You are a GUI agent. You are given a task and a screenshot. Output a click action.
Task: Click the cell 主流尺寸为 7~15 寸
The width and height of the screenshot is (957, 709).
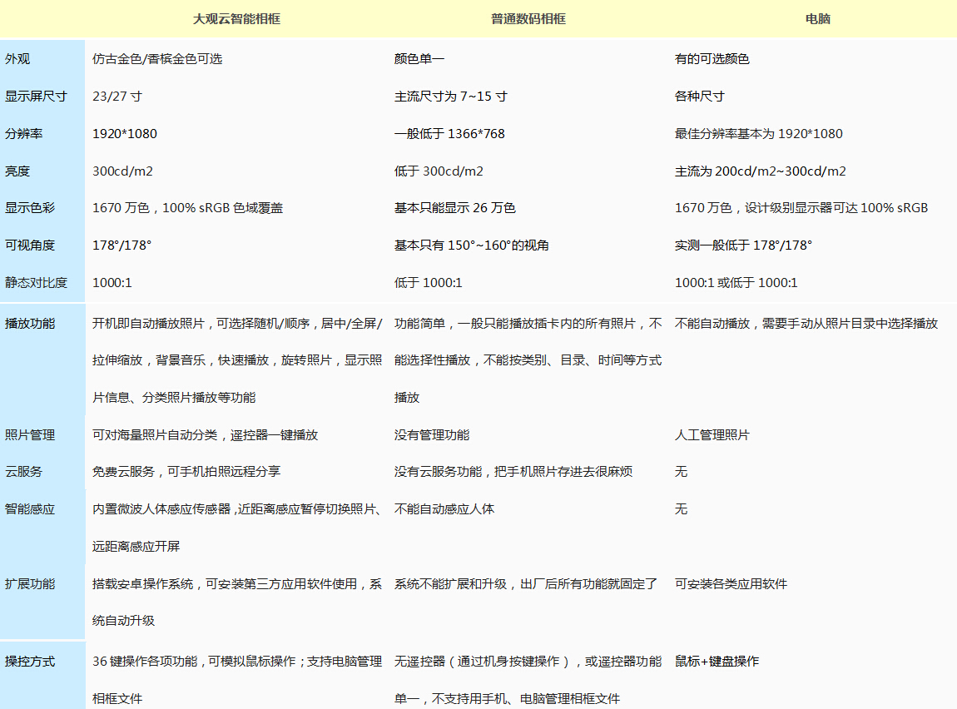pos(450,97)
